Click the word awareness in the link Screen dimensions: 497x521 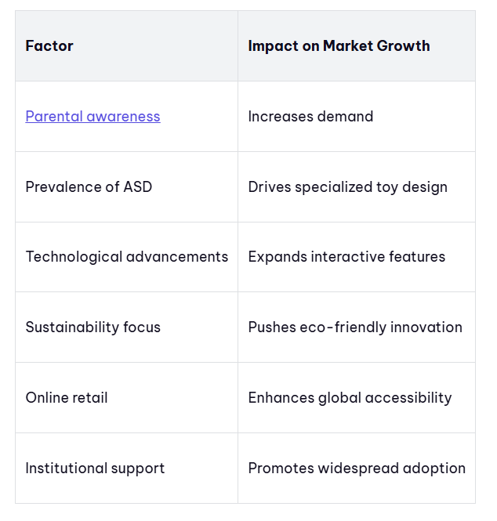coord(123,116)
